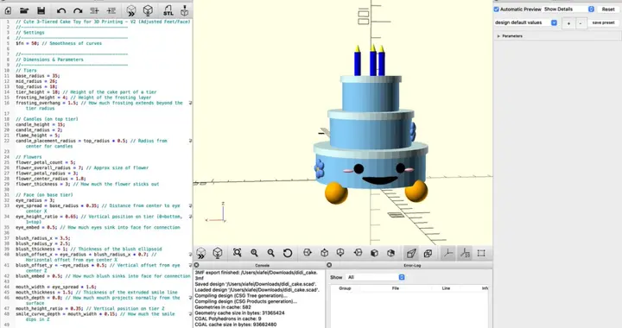The image size is (622, 328).
Task: Click code line 'mouth_width = eye_spread * 1.6;'
Action: click(x=55, y=287)
